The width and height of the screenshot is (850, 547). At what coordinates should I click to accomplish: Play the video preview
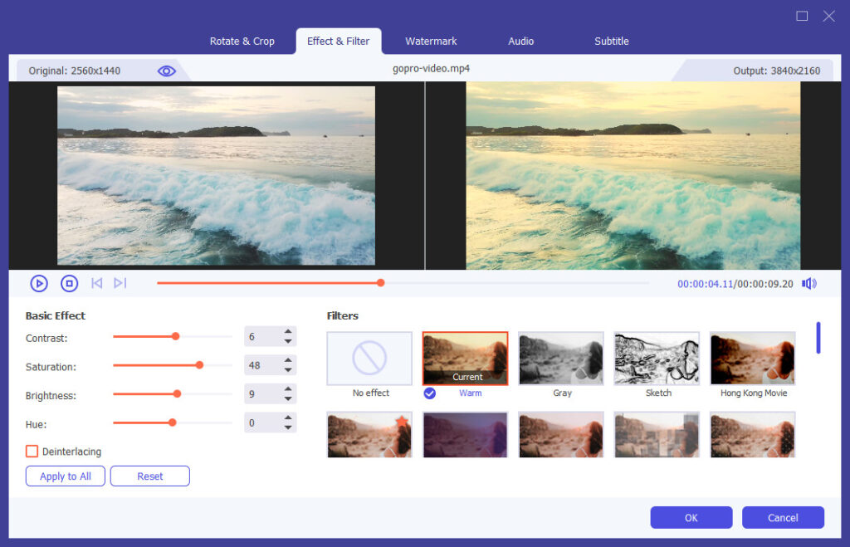[x=38, y=283]
